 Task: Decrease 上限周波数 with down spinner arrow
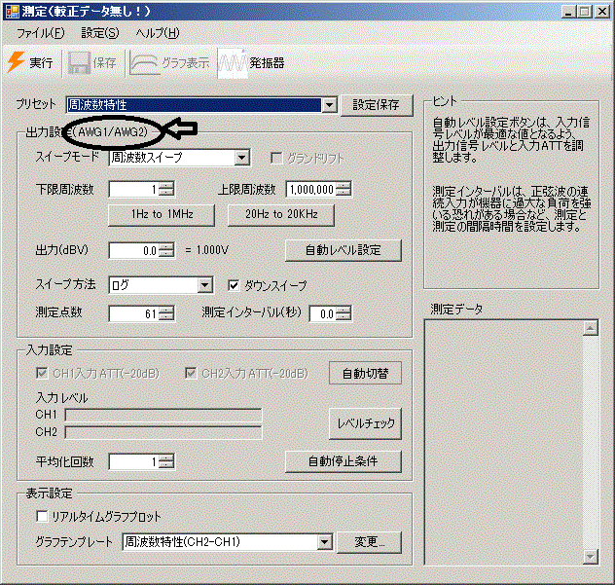(x=344, y=193)
